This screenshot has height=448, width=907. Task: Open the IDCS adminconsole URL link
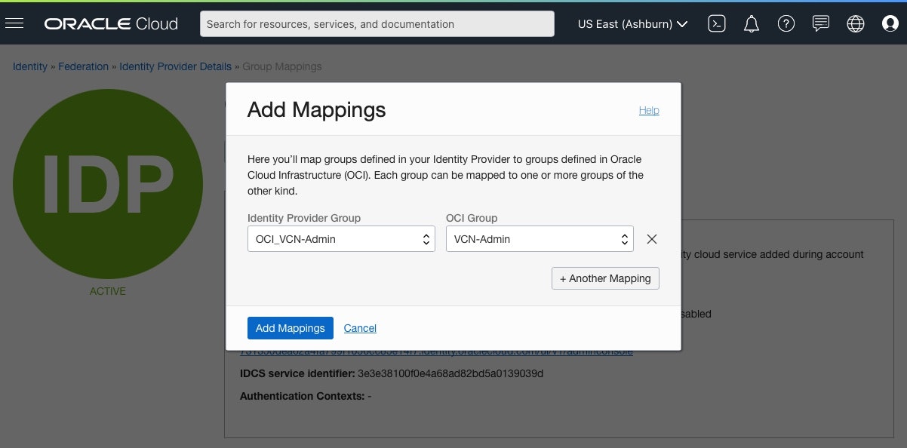436,353
